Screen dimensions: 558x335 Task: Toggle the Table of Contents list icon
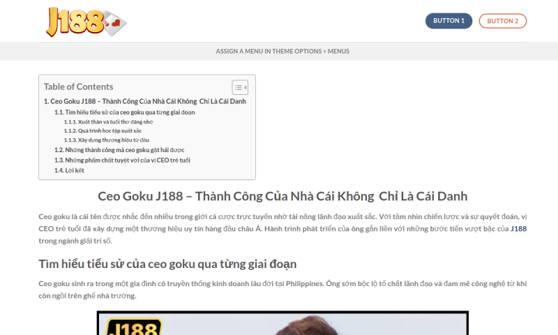pyautogui.click(x=240, y=87)
